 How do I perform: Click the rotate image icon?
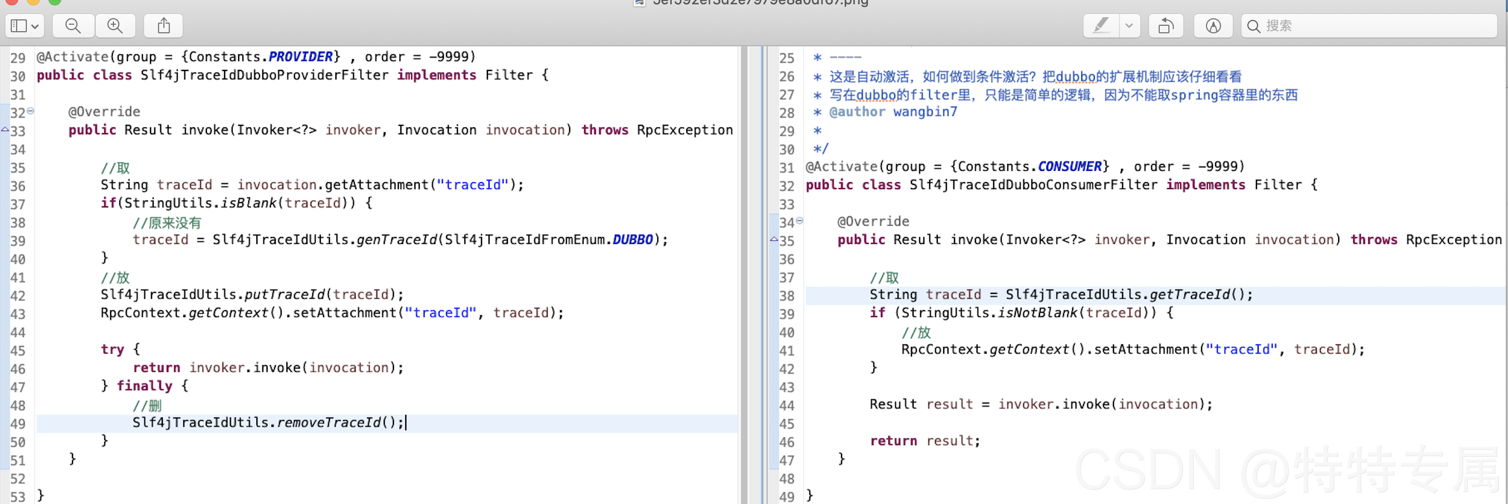pos(1166,26)
